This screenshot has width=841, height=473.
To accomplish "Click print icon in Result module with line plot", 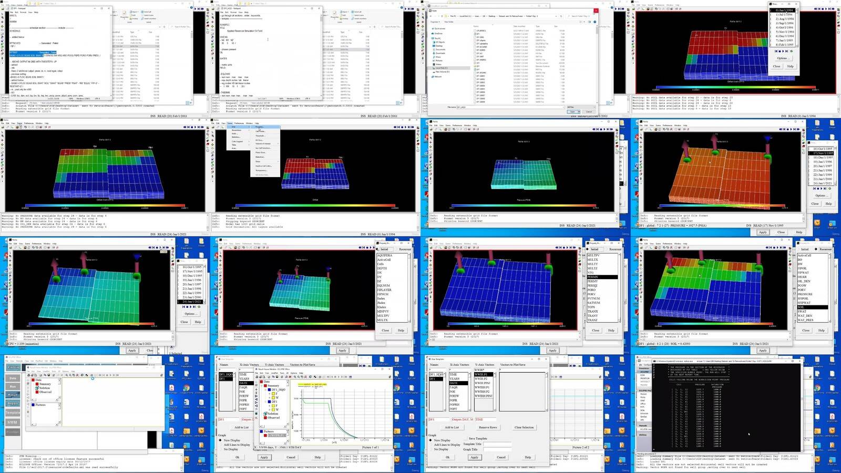I will [257, 377].
